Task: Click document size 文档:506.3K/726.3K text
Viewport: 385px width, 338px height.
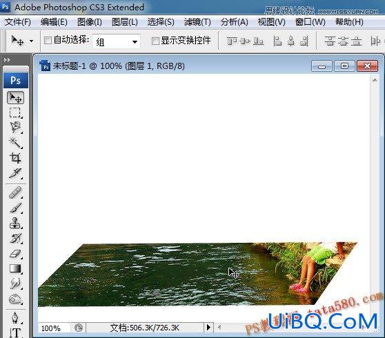Action: [x=145, y=328]
